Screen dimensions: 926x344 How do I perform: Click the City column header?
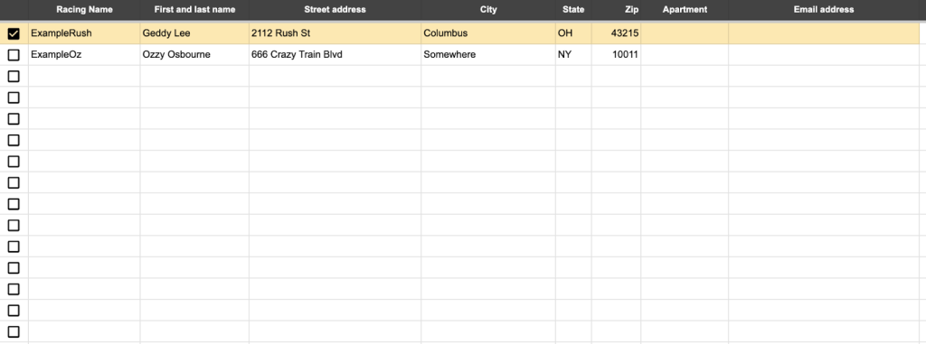click(488, 9)
